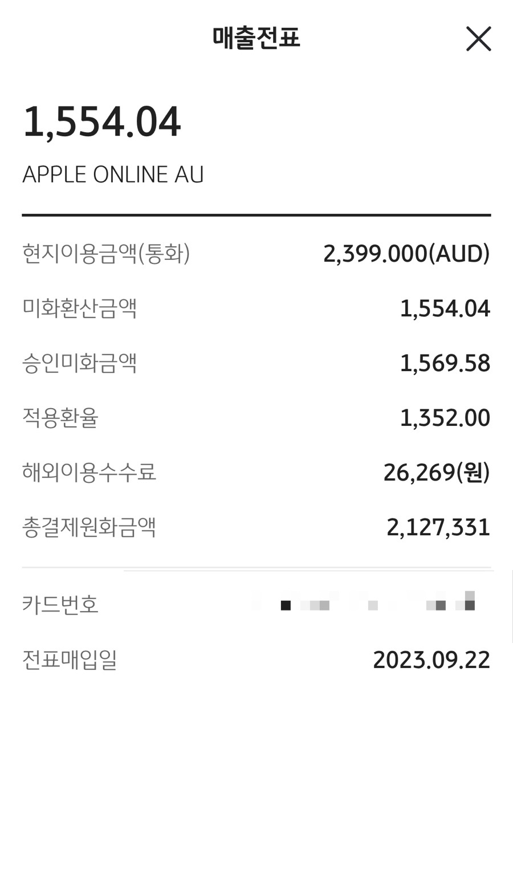
Task: Tap the 미화환산금액 label
Action: tap(80, 308)
